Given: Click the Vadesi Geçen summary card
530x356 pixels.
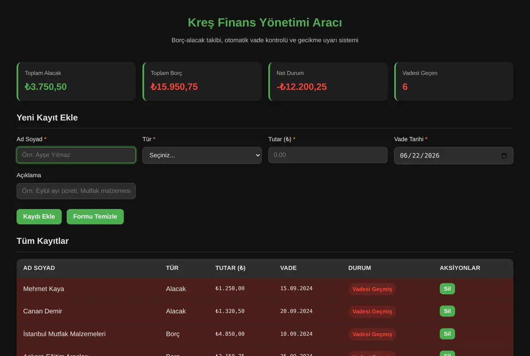Looking at the screenshot, I should tap(454, 81).
